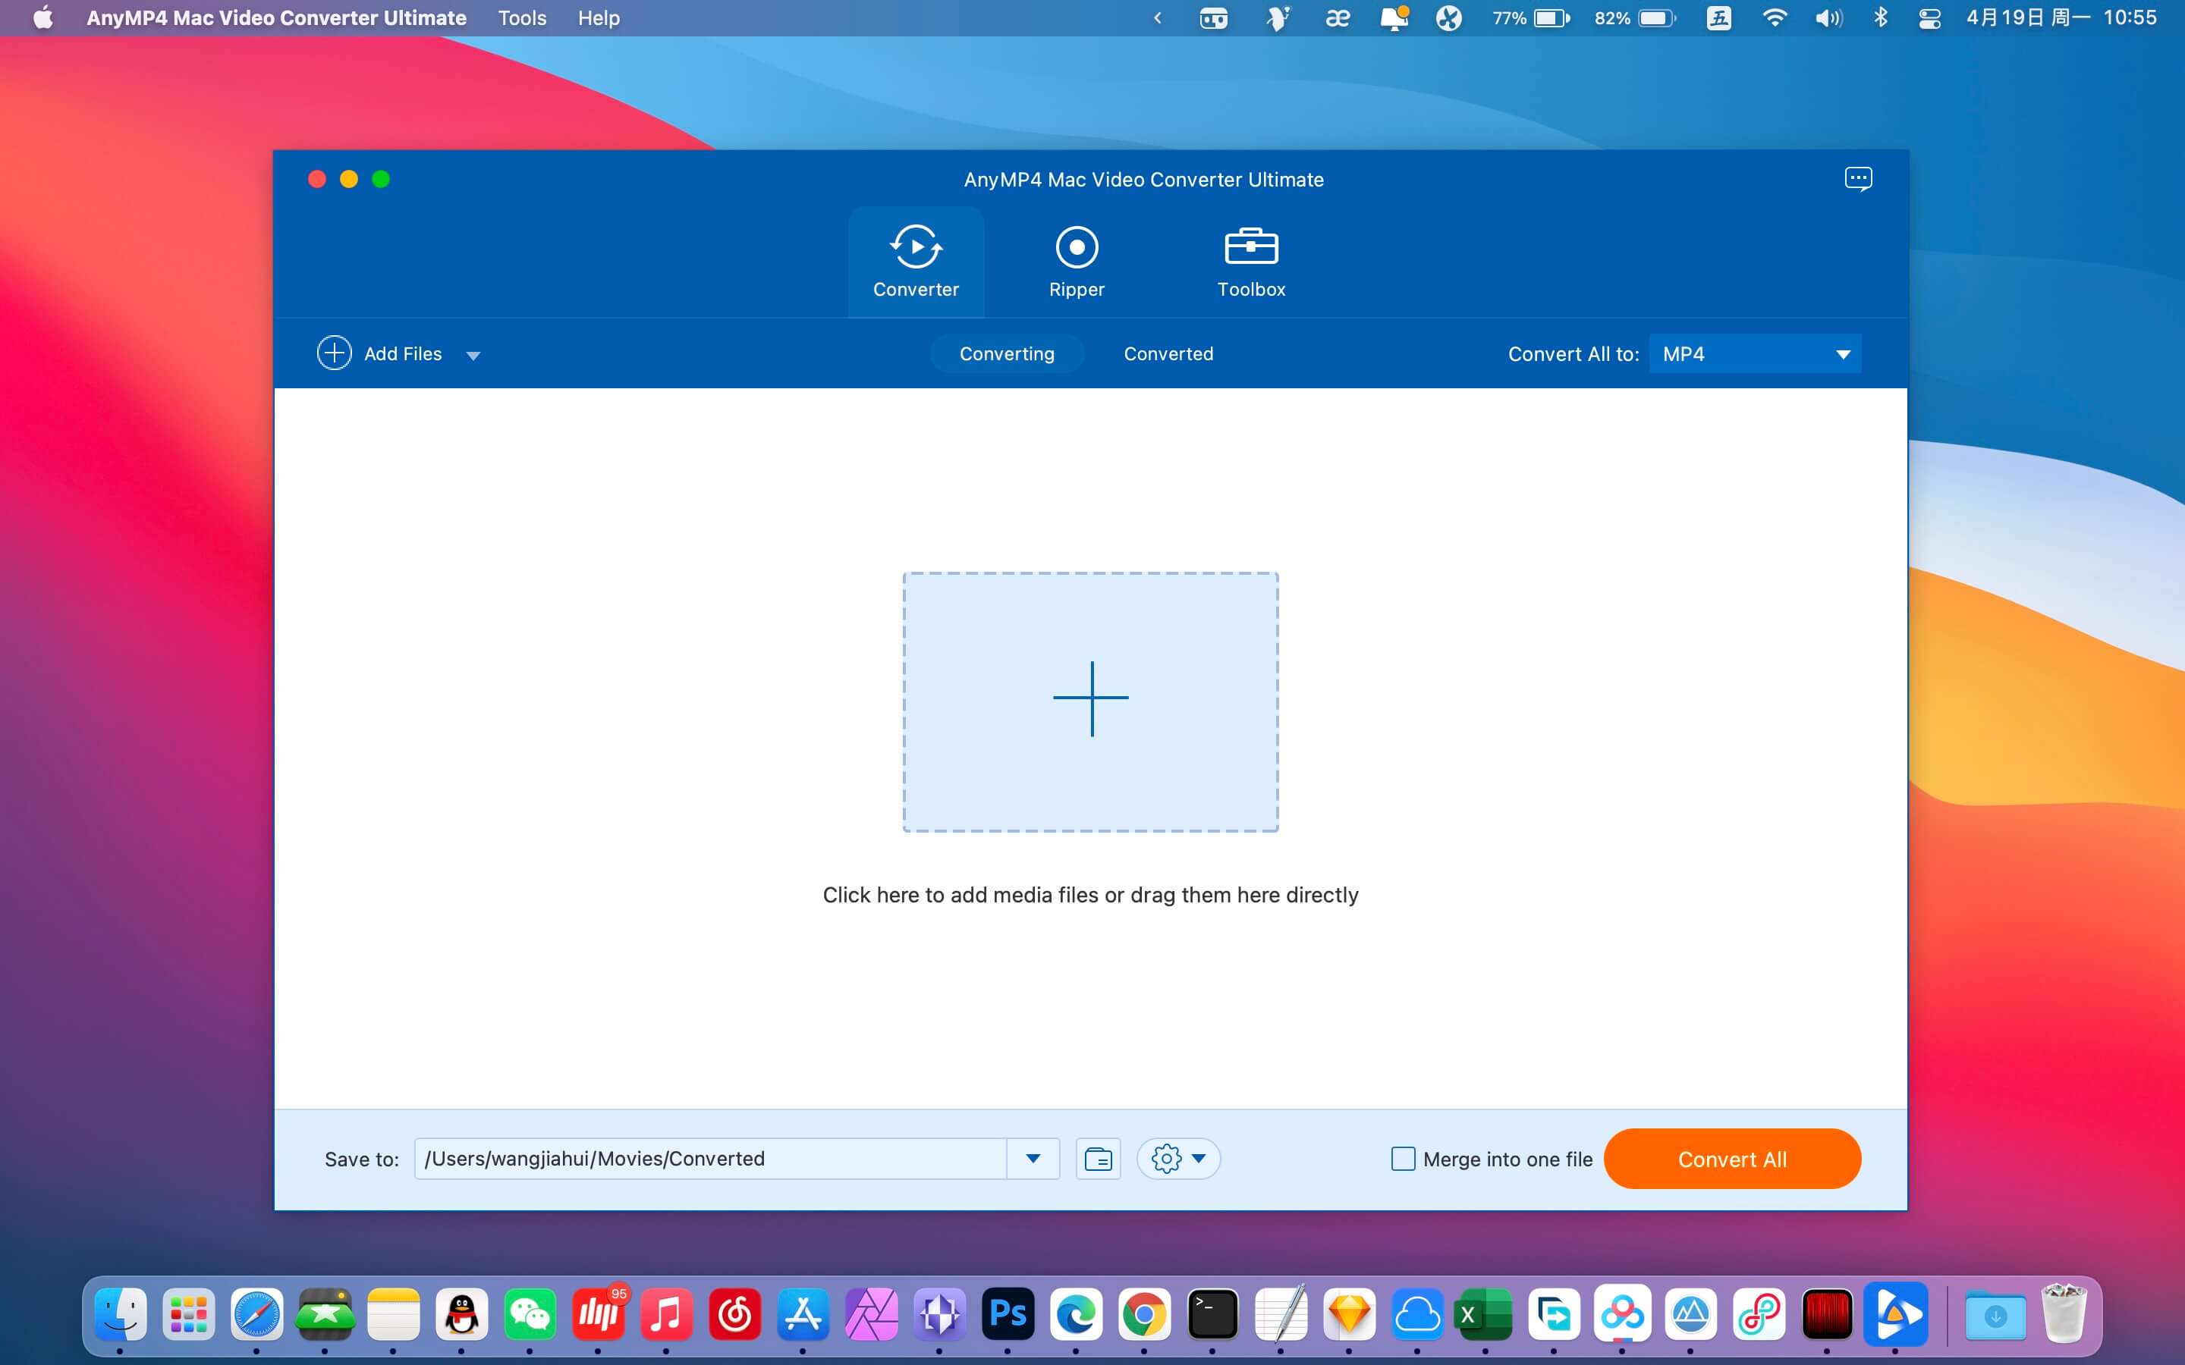
Task: Open macOS Control Center toggle icon
Action: [1929, 18]
